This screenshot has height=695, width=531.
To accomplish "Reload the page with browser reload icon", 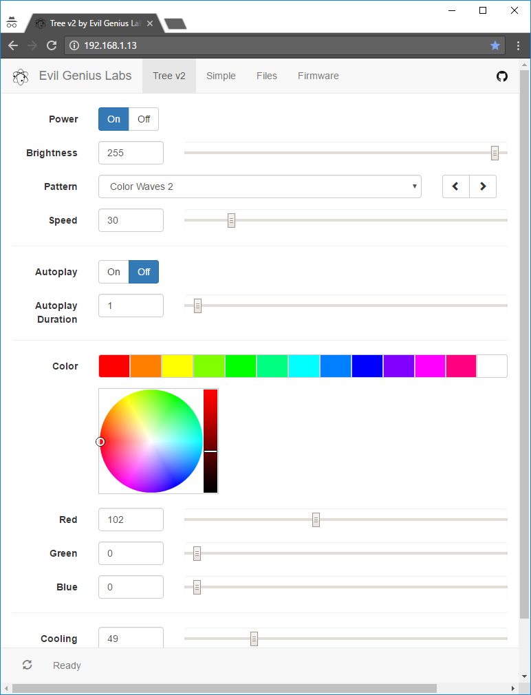I will pyautogui.click(x=52, y=45).
